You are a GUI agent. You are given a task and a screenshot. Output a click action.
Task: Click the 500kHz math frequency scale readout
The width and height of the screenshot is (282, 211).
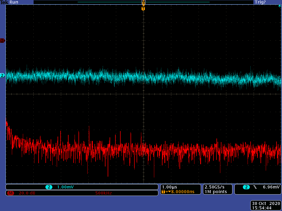click(103, 193)
